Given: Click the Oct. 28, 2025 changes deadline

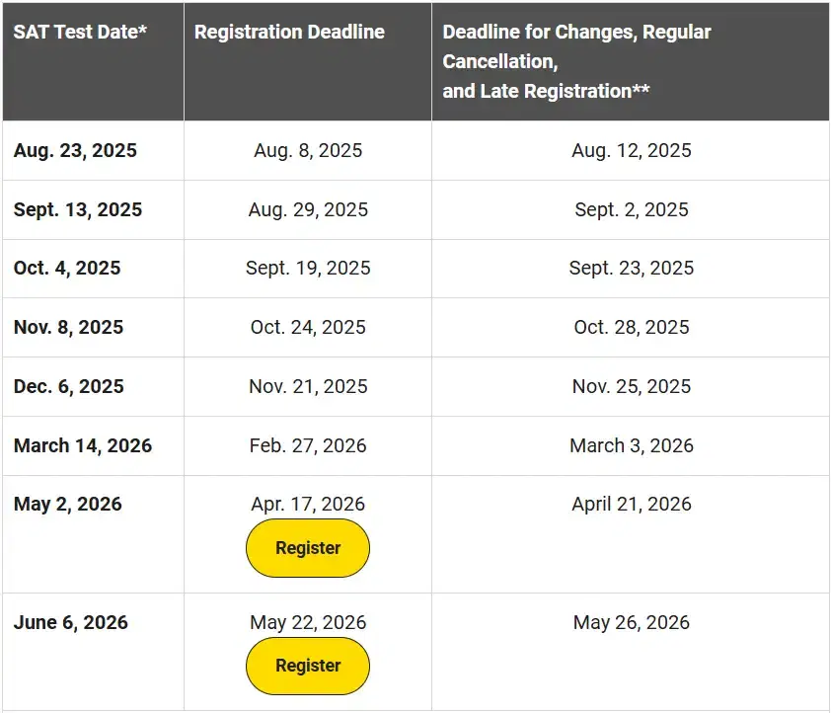Looking at the screenshot, I should point(632,327).
